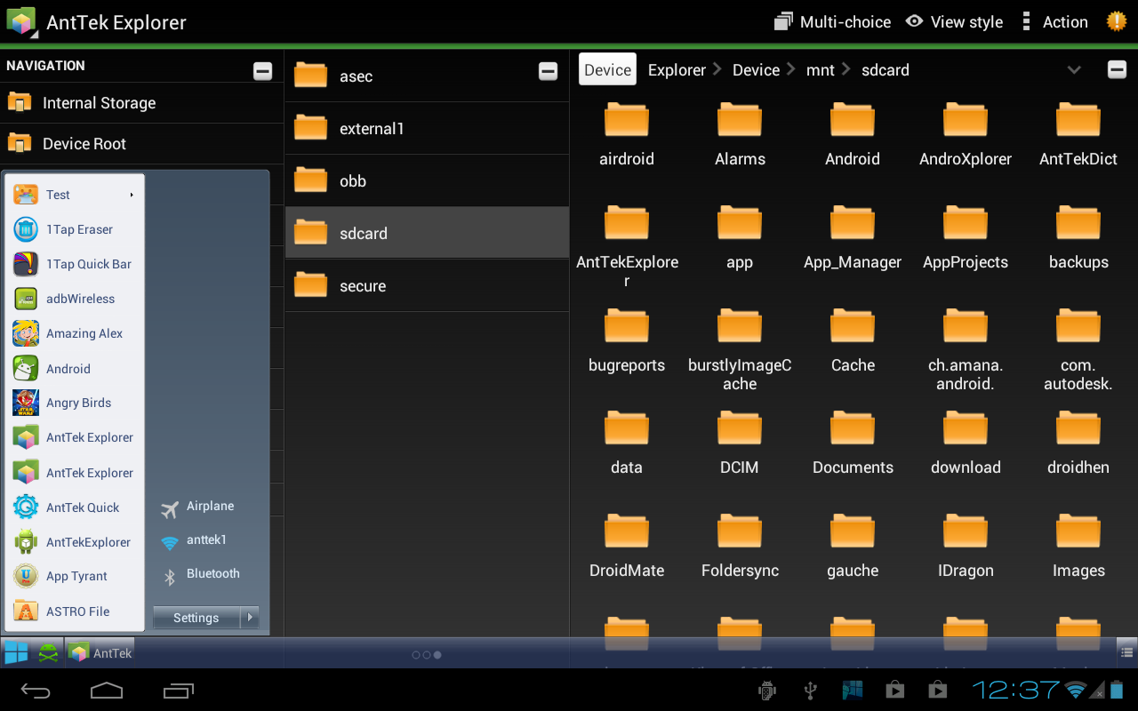Select the external1 folder in the list
This screenshot has width=1138, height=711.
point(427,129)
